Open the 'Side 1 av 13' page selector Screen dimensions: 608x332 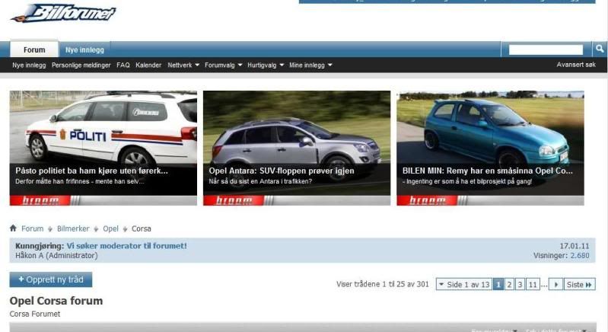pyautogui.click(x=463, y=284)
